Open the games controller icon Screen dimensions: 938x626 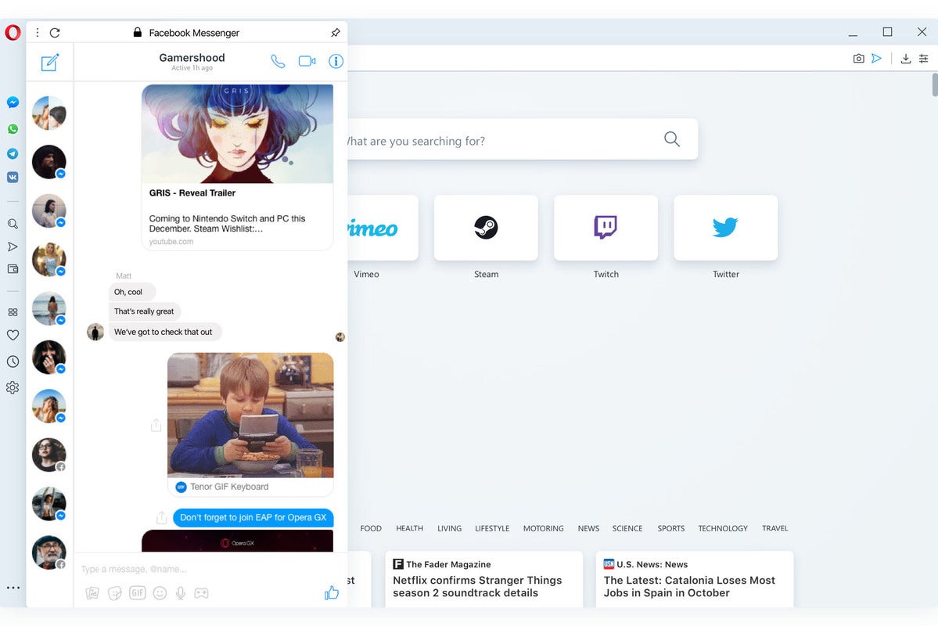[202, 593]
